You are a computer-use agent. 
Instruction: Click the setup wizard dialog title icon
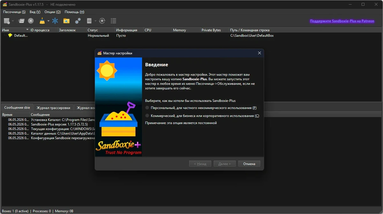tap(100, 53)
